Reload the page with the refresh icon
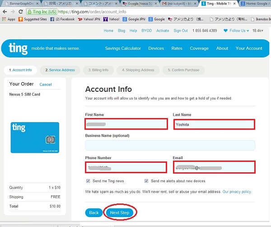 coord(21,12)
